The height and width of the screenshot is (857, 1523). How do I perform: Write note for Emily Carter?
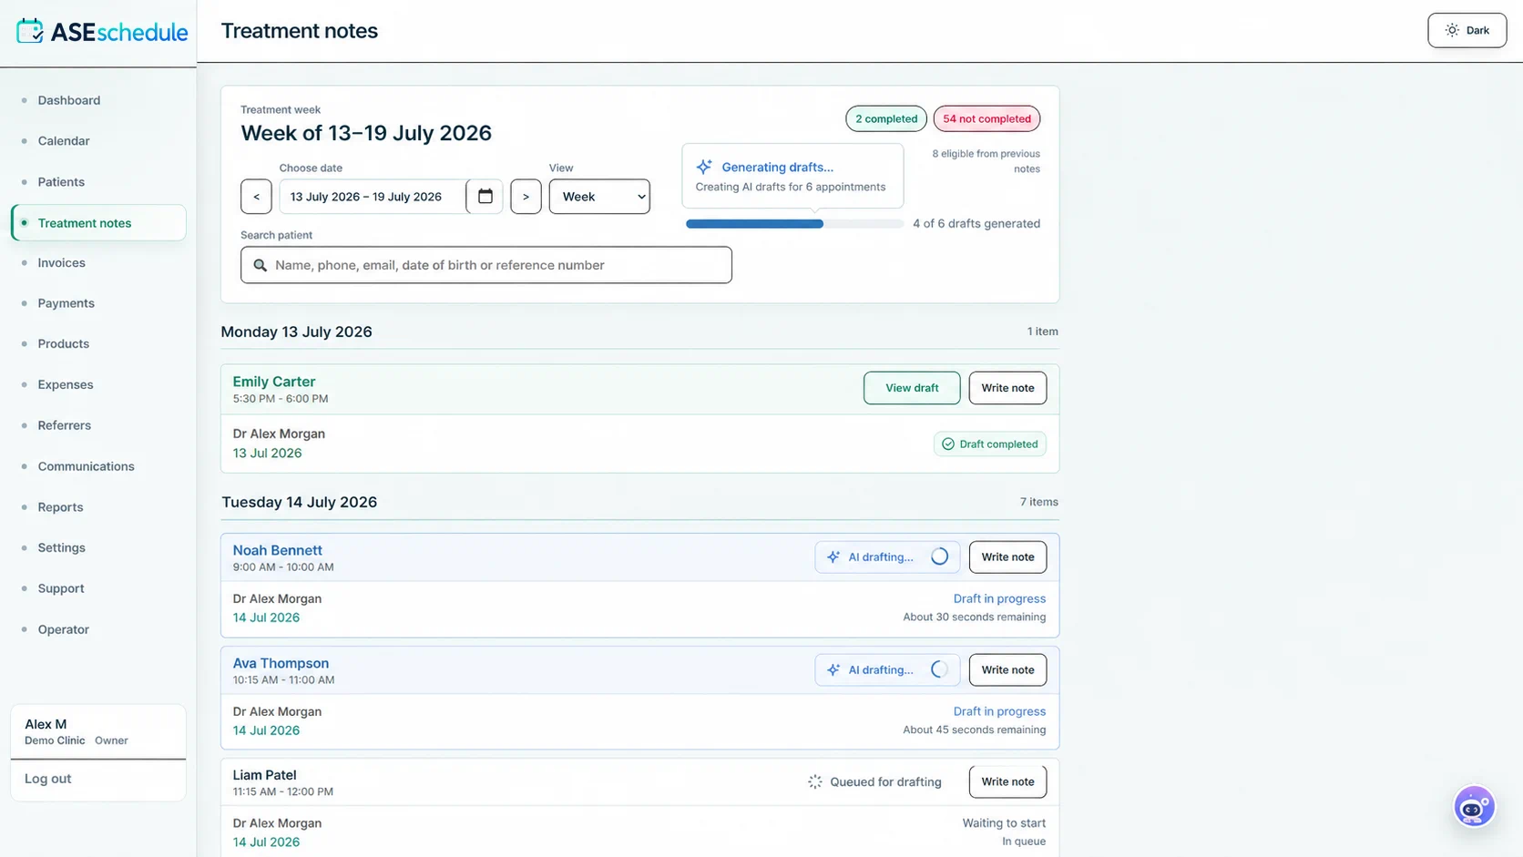click(x=1007, y=388)
